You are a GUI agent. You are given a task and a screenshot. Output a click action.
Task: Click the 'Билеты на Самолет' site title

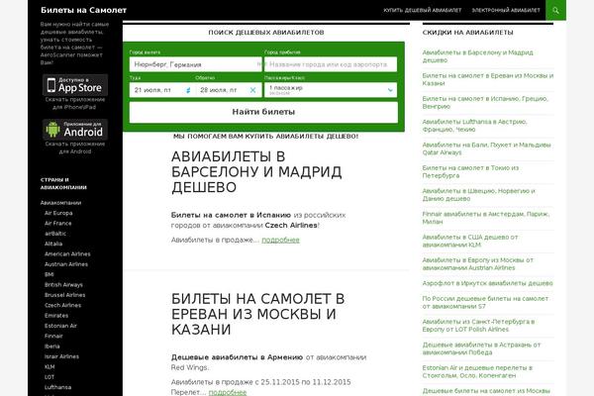[x=84, y=10]
